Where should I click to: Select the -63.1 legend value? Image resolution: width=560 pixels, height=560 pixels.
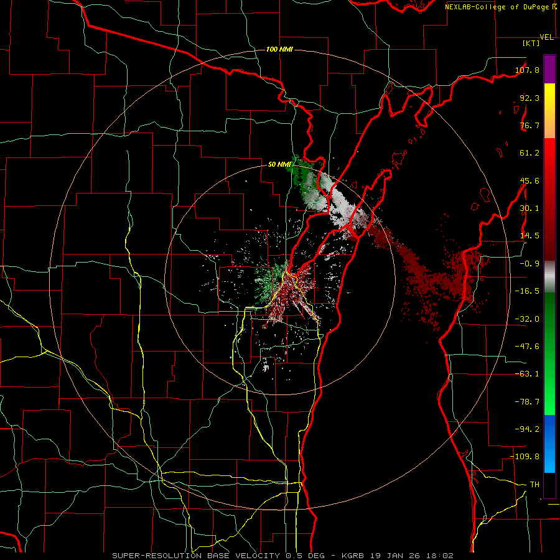coord(527,374)
